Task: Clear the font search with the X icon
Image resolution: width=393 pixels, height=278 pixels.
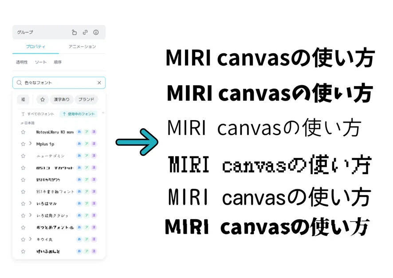Action: point(99,82)
